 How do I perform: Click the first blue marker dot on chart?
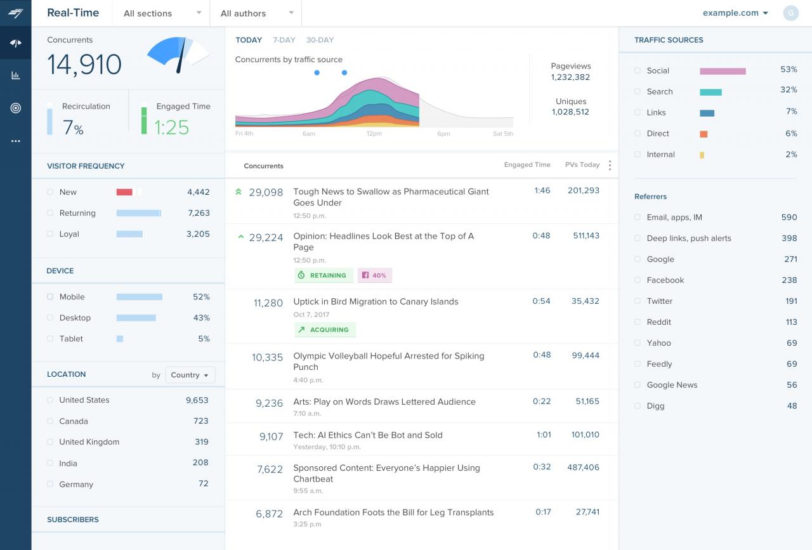click(317, 73)
